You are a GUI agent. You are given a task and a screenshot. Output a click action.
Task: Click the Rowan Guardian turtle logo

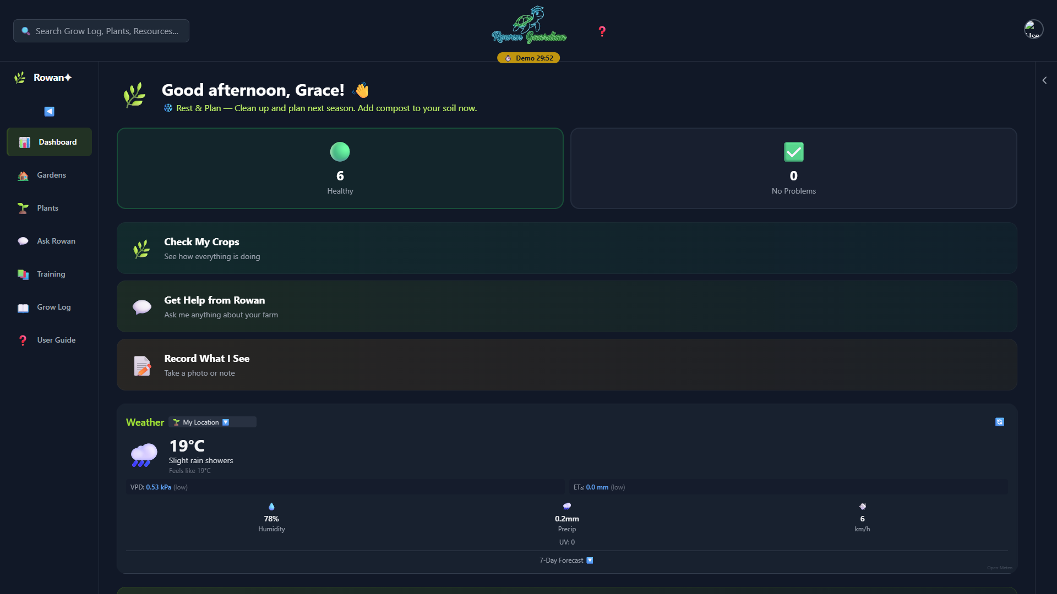(529, 25)
